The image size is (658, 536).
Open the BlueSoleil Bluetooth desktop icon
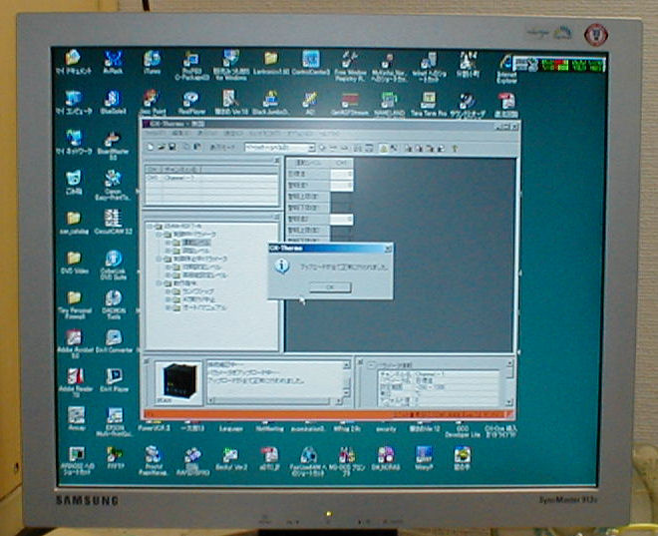click(x=113, y=103)
